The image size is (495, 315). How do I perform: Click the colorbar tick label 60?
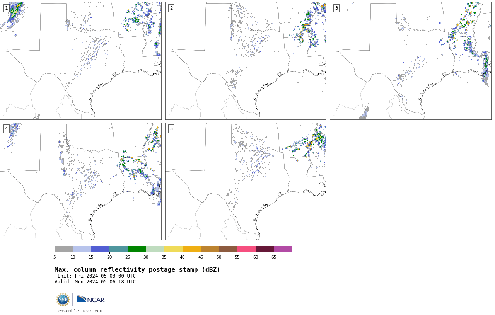tap(255, 257)
